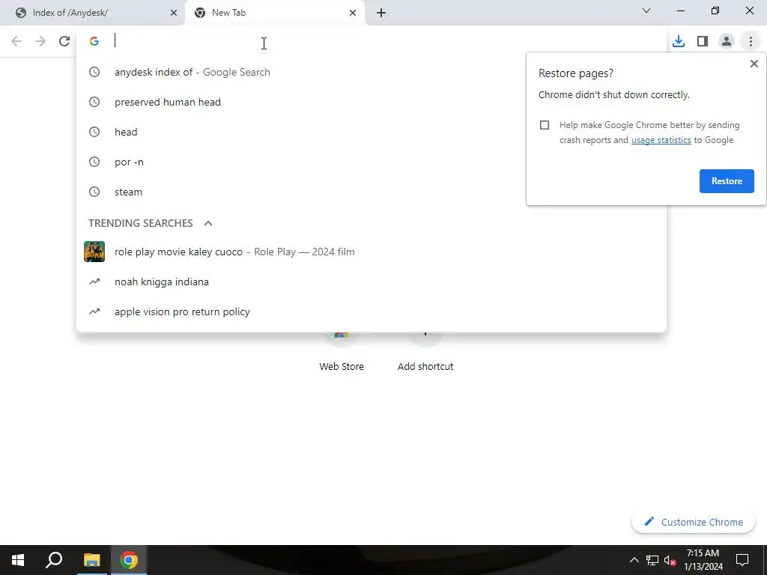Click the Google G icon in address bar
767x575 pixels.
click(94, 41)
